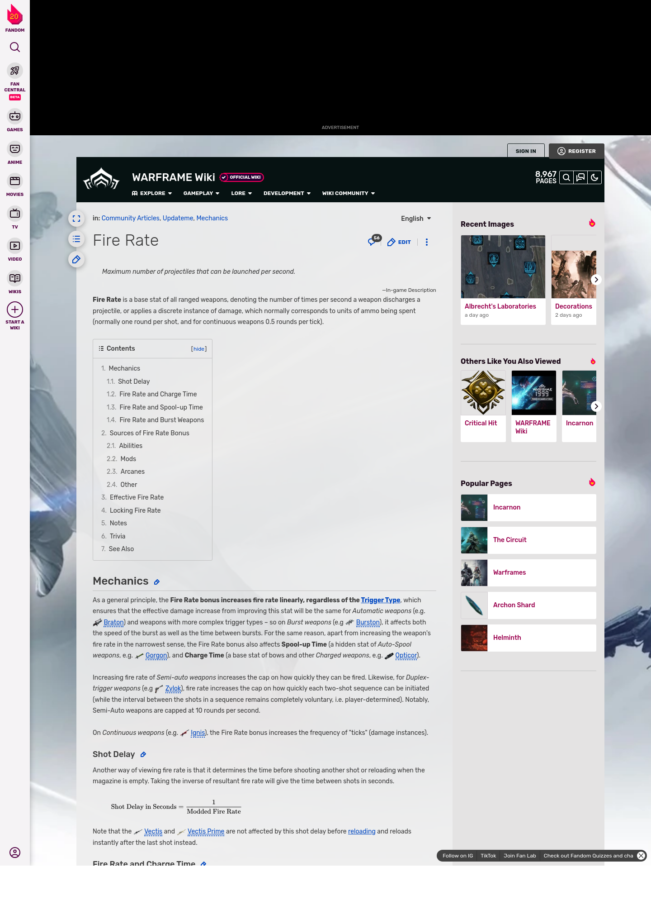This screenshot has width=651, height=905.
Task: Open the Explore dropdown menu
Action: click(152, 193)
